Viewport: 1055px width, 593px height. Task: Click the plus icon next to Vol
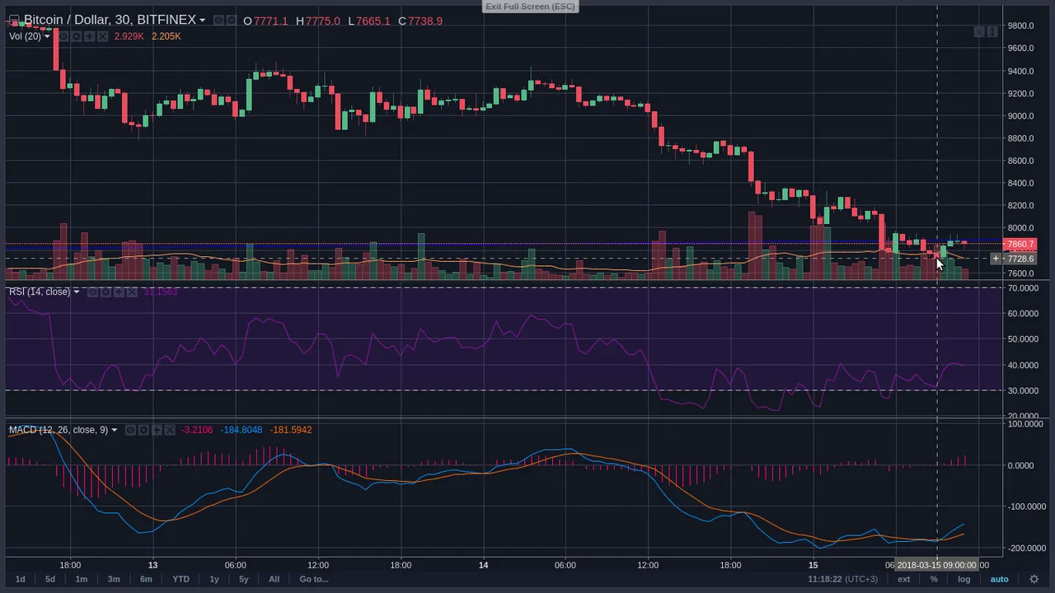(90, 36)
